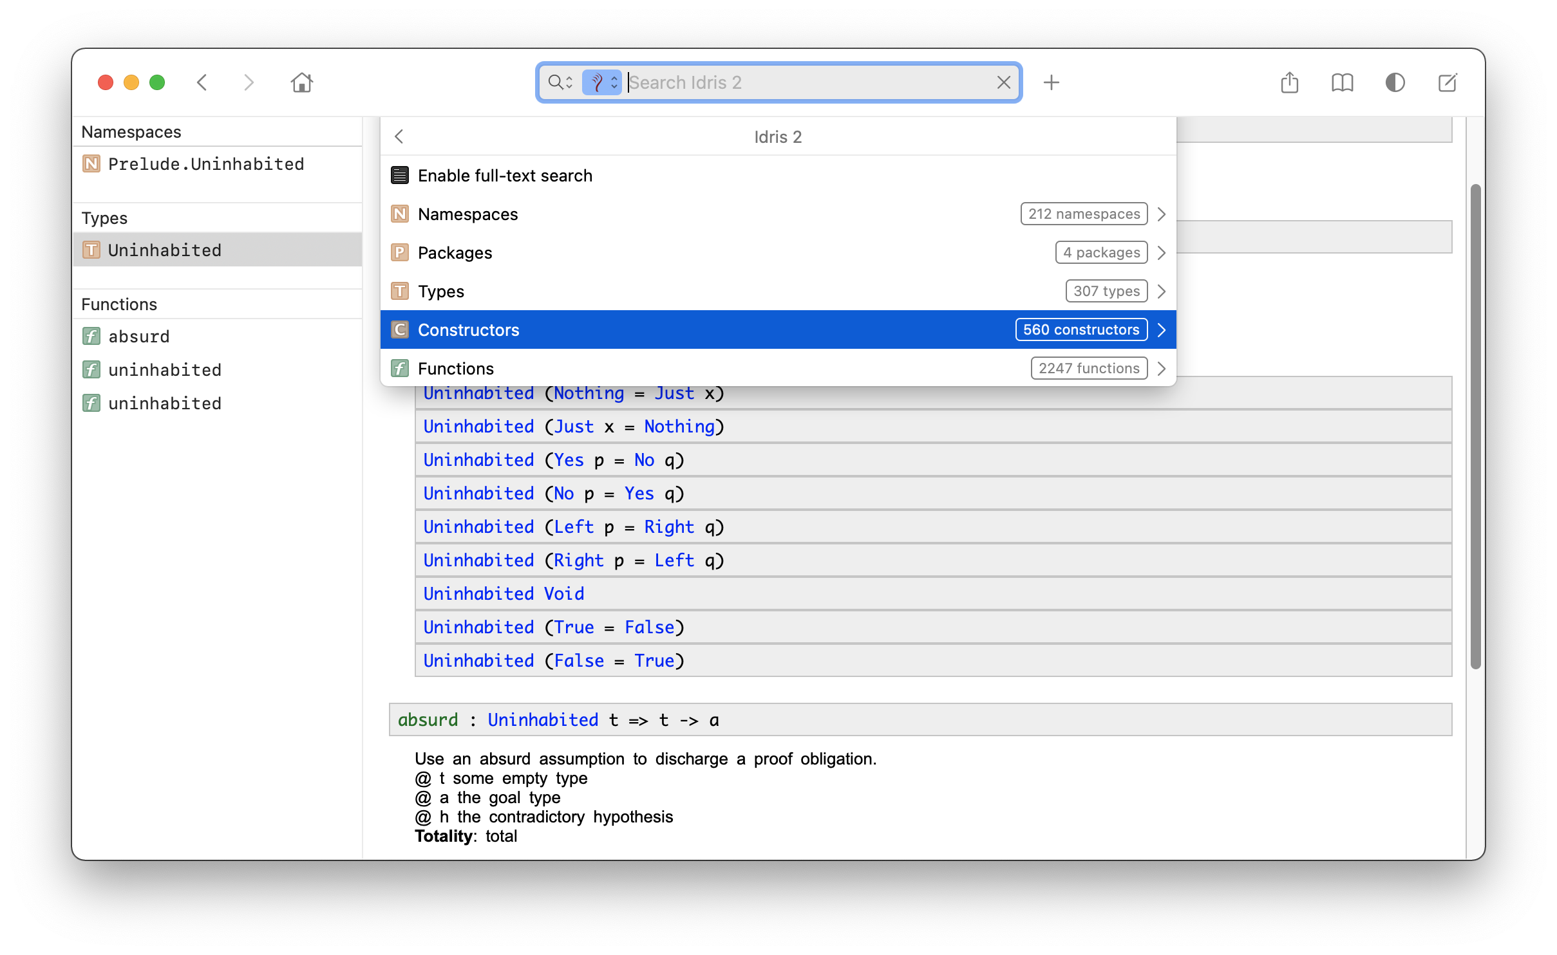Viewport: 1557px width, 955px height.
Task: Expand Namespaces with its chevron
Action: click(1161, 214)
